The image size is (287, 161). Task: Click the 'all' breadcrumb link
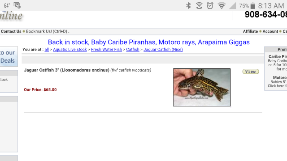(47, 50)
